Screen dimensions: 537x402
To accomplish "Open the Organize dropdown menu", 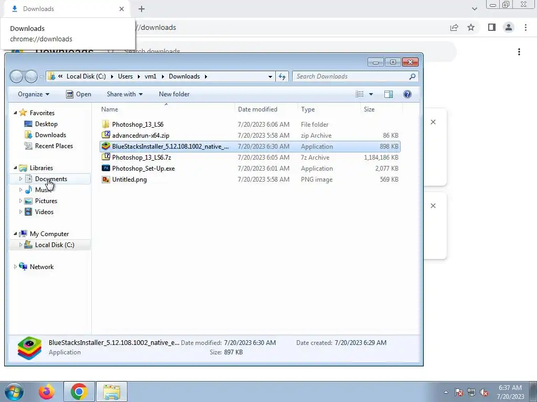I will tap(34, 94).
